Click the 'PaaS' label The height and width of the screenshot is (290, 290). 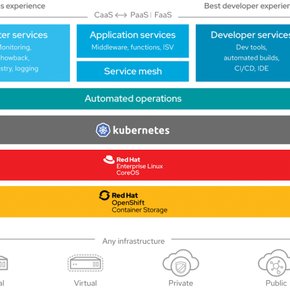(x=139, y=15)
